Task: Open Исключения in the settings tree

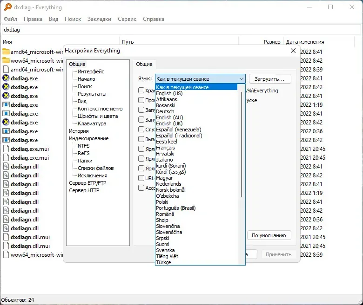Action: point(92,175)
